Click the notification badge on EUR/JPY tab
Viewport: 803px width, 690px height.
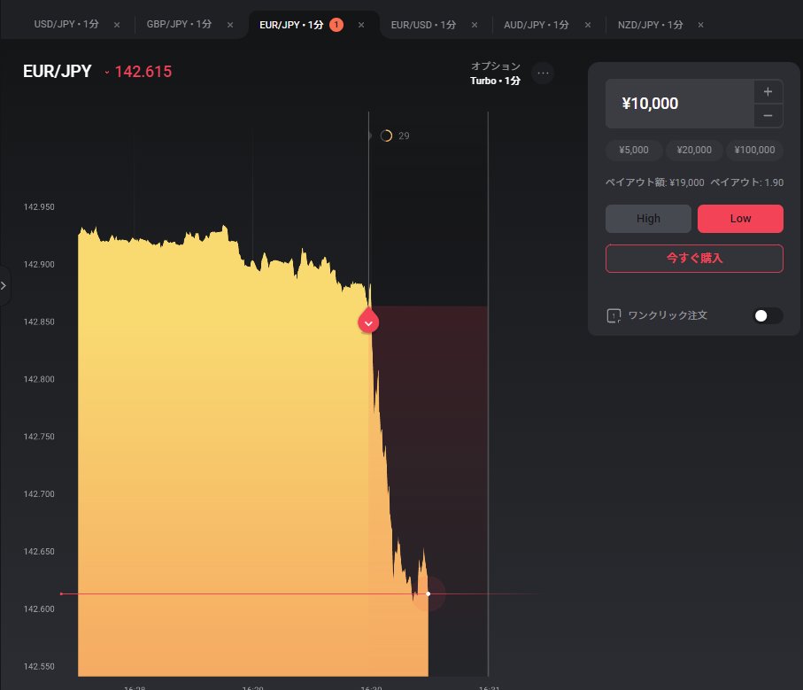tap(336, 25)
